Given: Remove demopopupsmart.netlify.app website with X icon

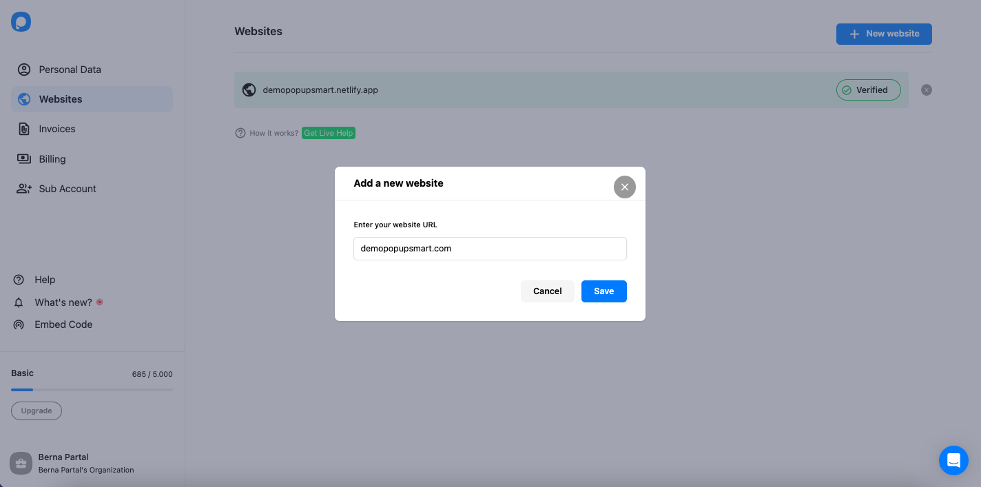Looking at the screenshot, I should pyautogui.click(x=927, y=90).
